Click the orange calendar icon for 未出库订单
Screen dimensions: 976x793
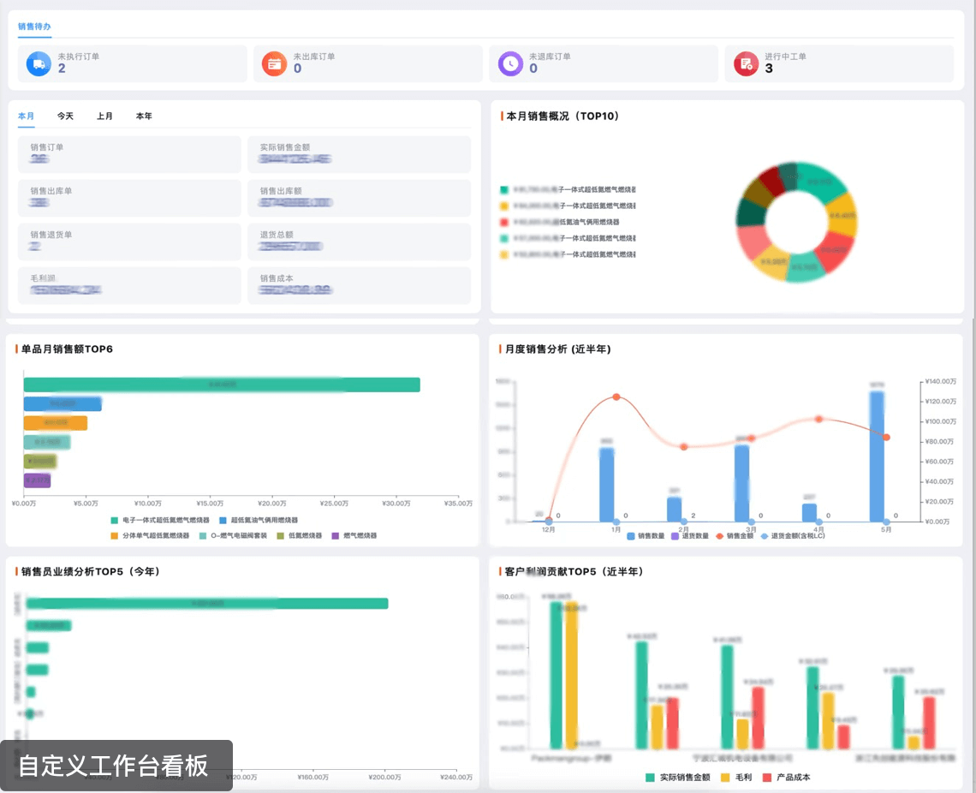tap(274, 63)
